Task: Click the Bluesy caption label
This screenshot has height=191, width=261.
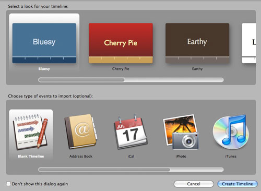Action: (44, 69)
